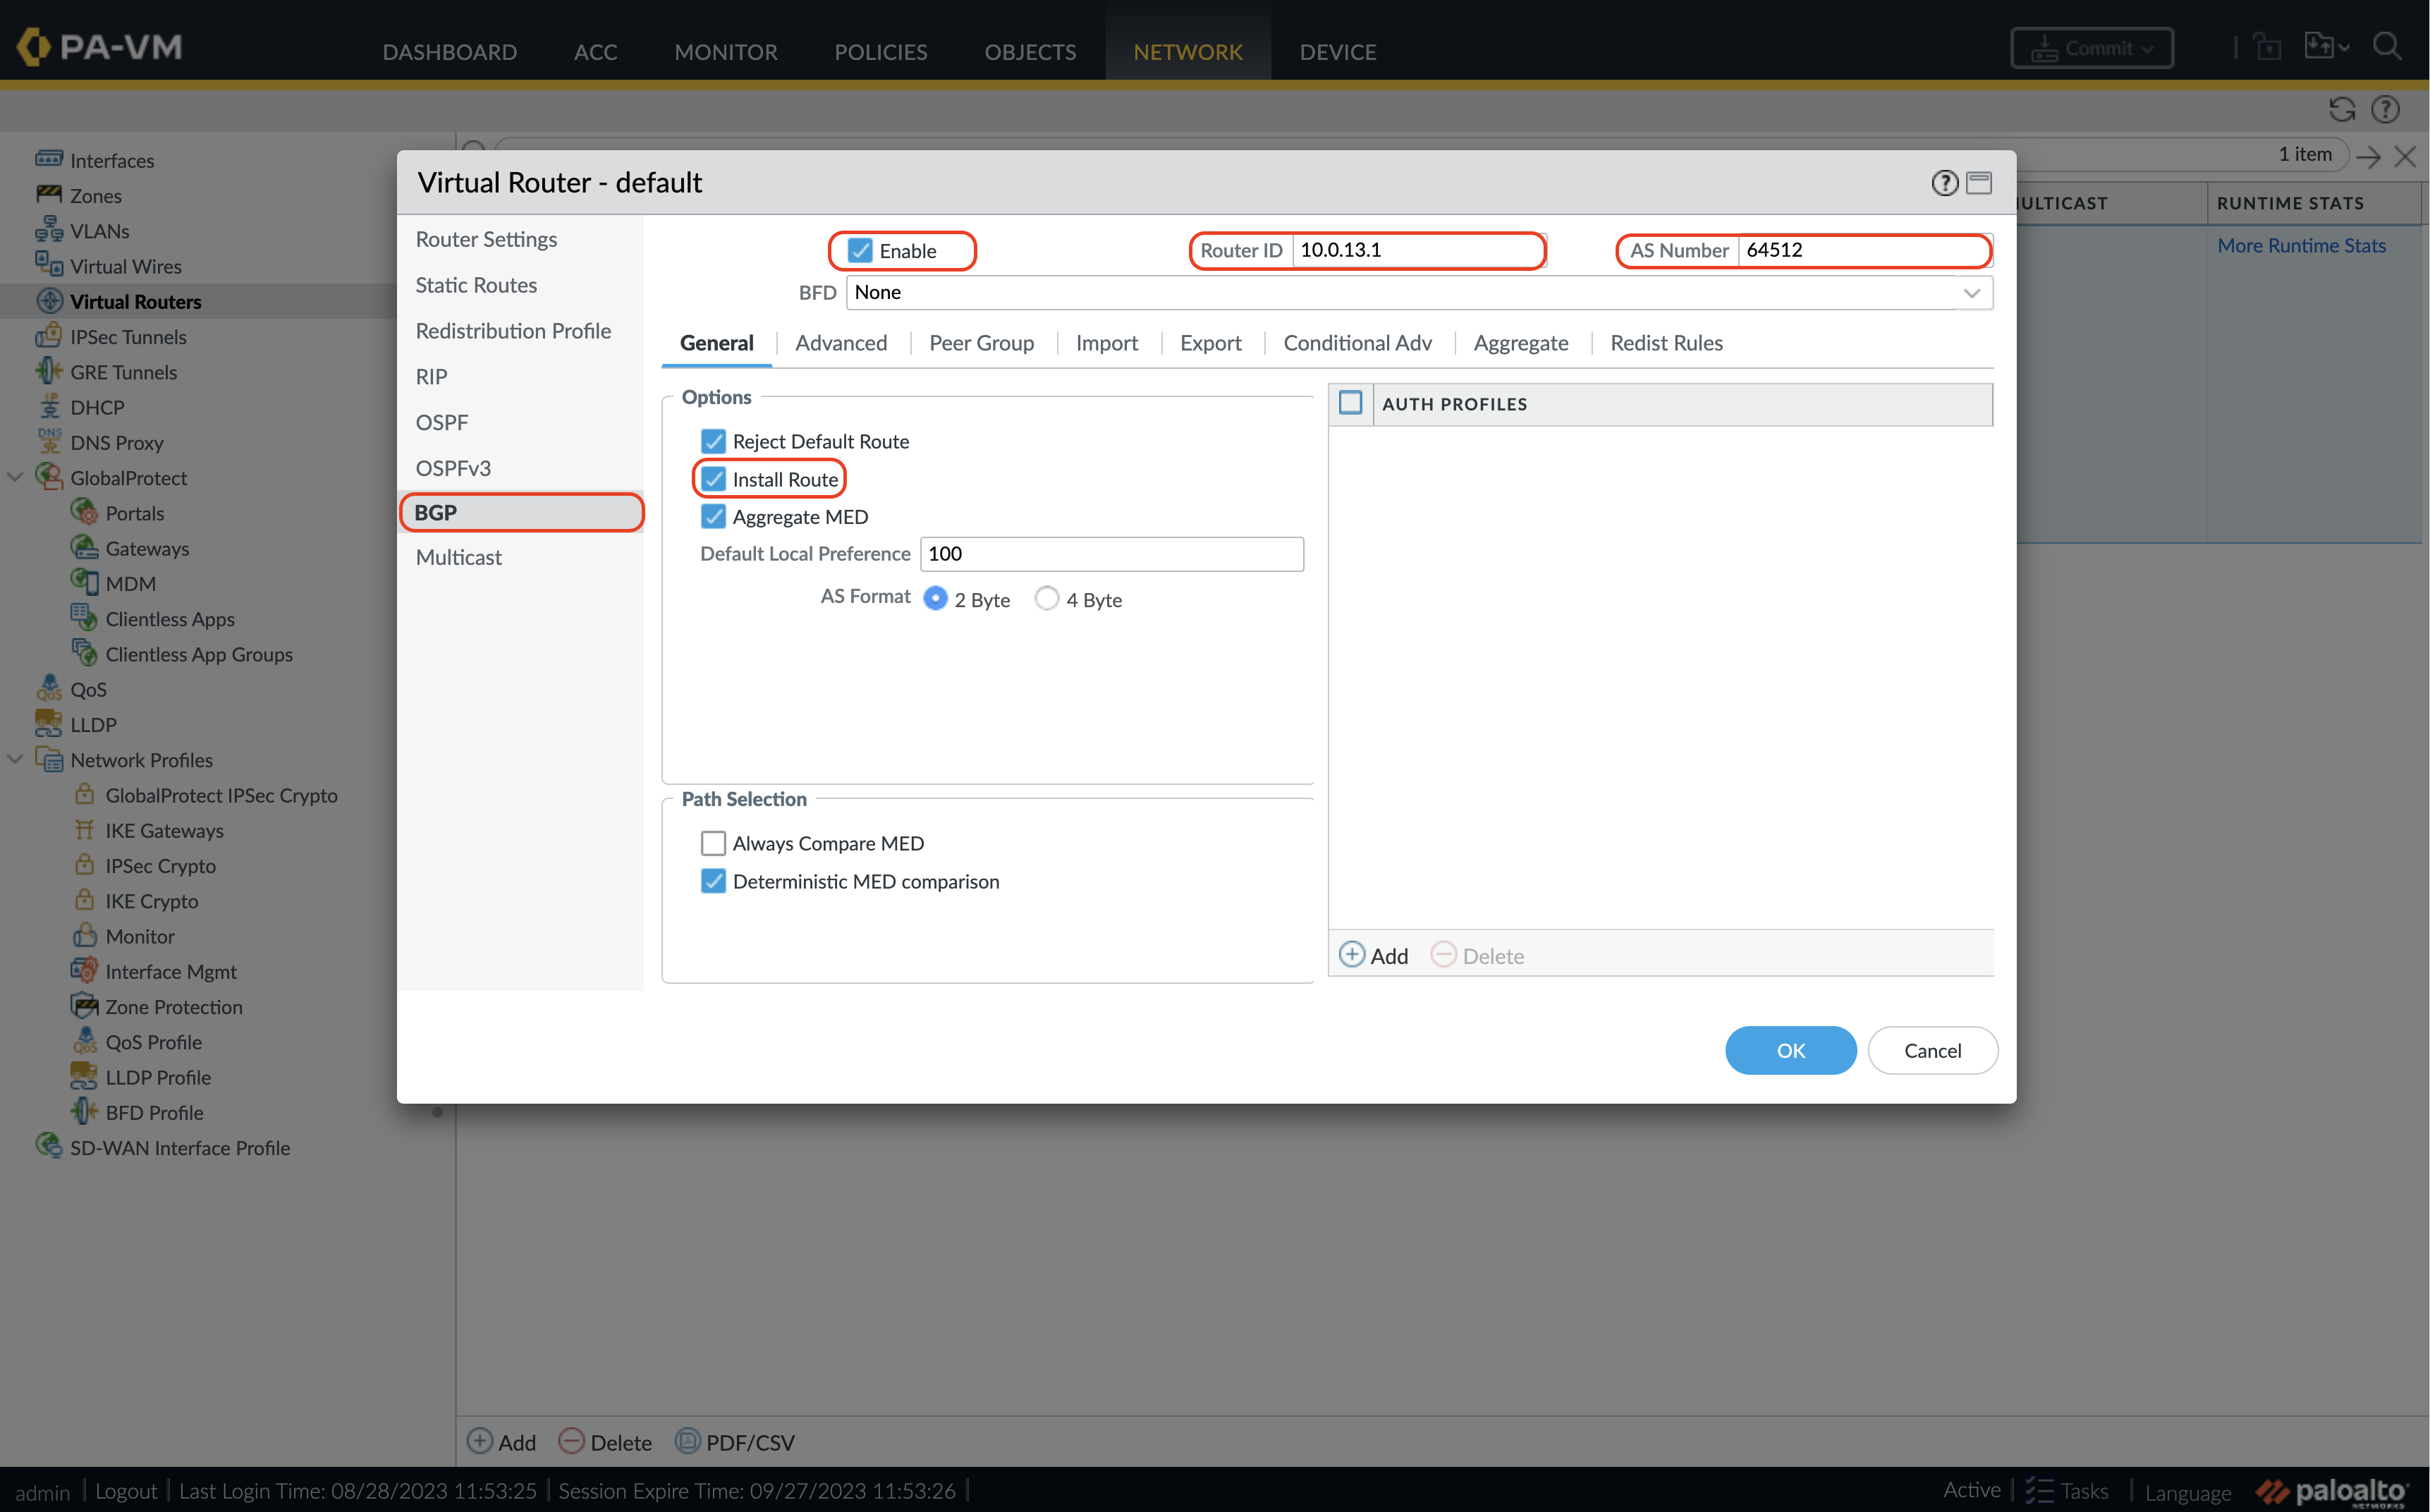Select the 4 Byte AS Format
The image size is (2430, 1512).
[1046, 598]
